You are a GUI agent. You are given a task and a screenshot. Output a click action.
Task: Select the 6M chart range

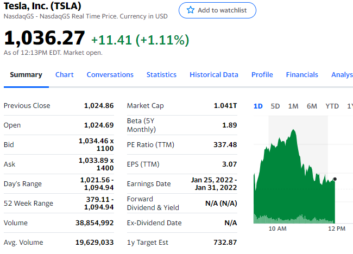click(x=312, y=106)
